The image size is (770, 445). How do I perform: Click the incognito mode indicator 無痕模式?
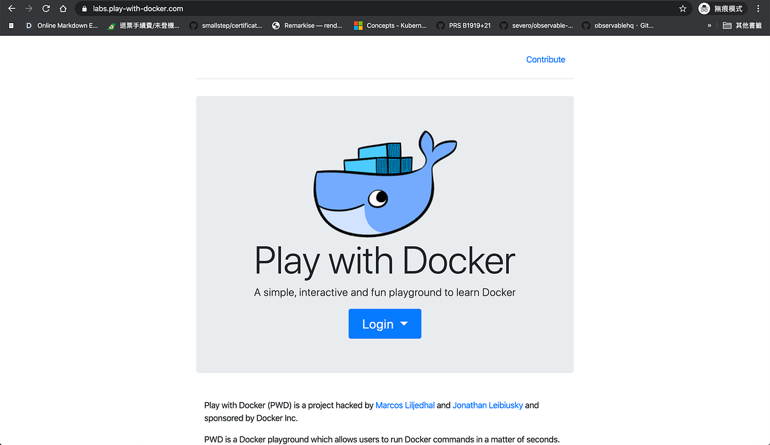tap(722, 9)
